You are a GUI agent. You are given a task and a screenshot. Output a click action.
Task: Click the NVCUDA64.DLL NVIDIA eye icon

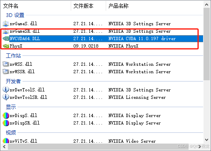pos(6,38)
